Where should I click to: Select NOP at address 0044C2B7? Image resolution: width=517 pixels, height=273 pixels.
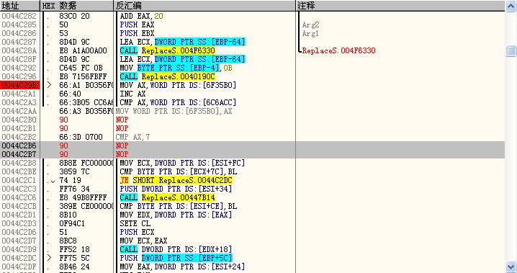pos(122,154)
